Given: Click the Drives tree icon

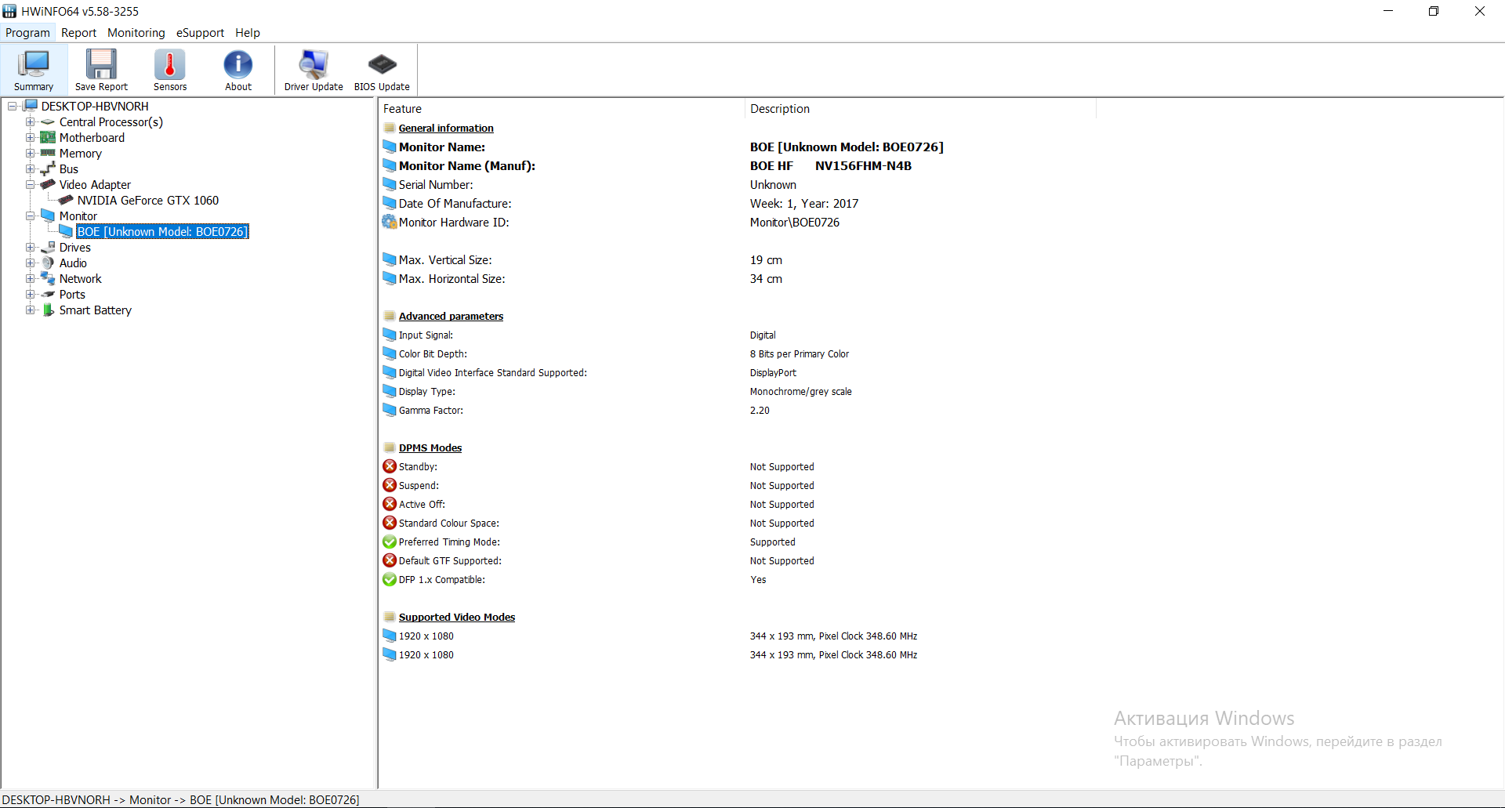Looking at the screenshot, I should (48, 248).
